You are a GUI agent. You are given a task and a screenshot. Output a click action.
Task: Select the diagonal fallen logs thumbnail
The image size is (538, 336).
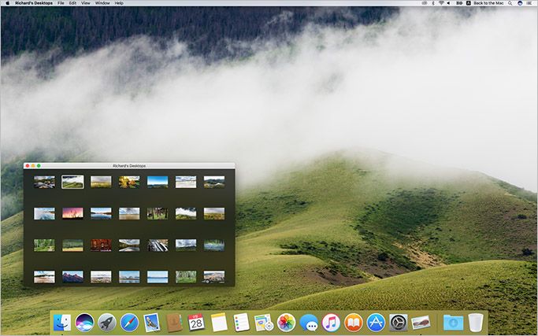[158, 246]
